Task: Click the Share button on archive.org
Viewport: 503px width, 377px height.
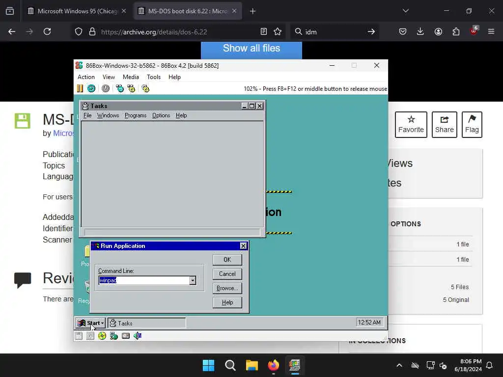Action: (x=444, y=125)
